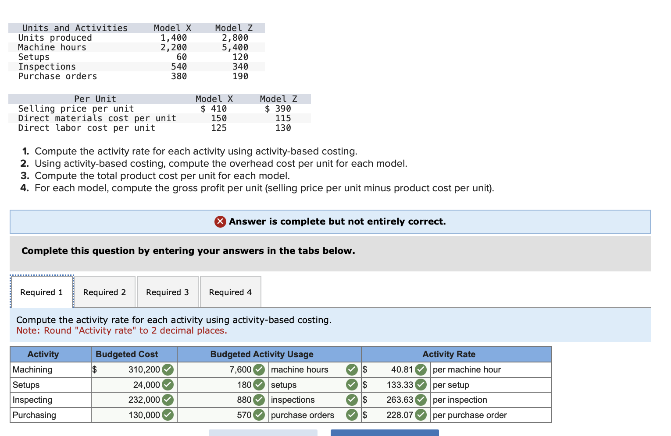Image resolution: width=671 pixels, height=436 pixels.
Task: Select activity rate field 40.81
Action: click(x=396, y=370)
